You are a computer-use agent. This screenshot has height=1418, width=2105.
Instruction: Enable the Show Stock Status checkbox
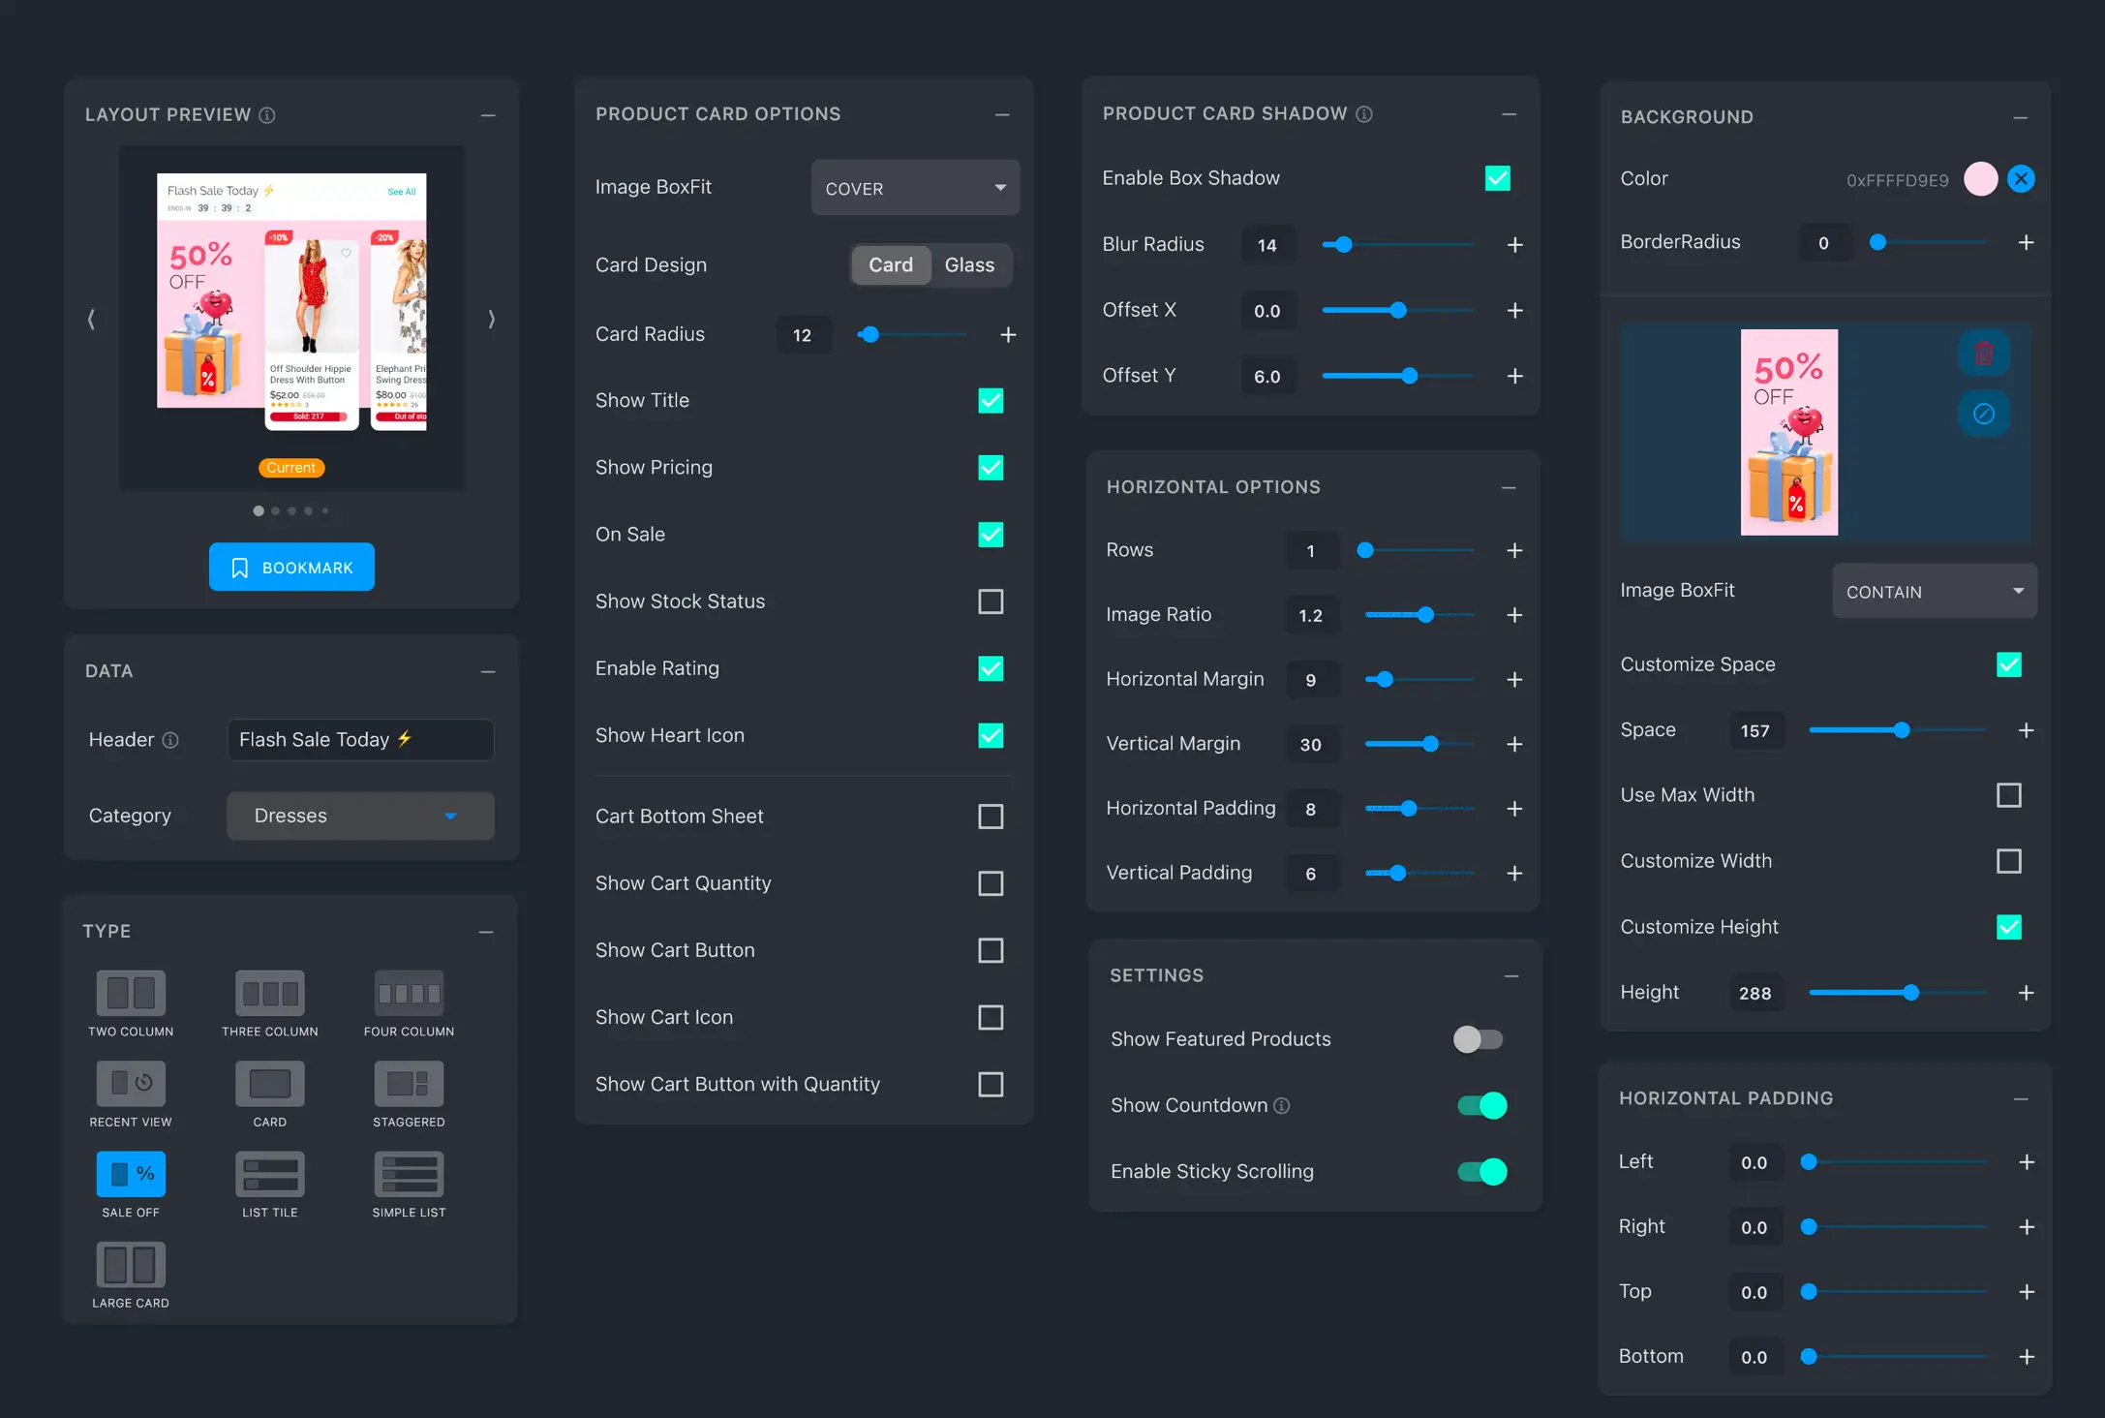pyautogui.click(x=991, y=601)
